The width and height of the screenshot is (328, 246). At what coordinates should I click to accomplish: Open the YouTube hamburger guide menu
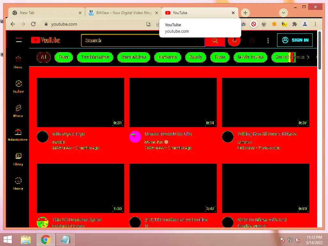click(x=19, y=40)
